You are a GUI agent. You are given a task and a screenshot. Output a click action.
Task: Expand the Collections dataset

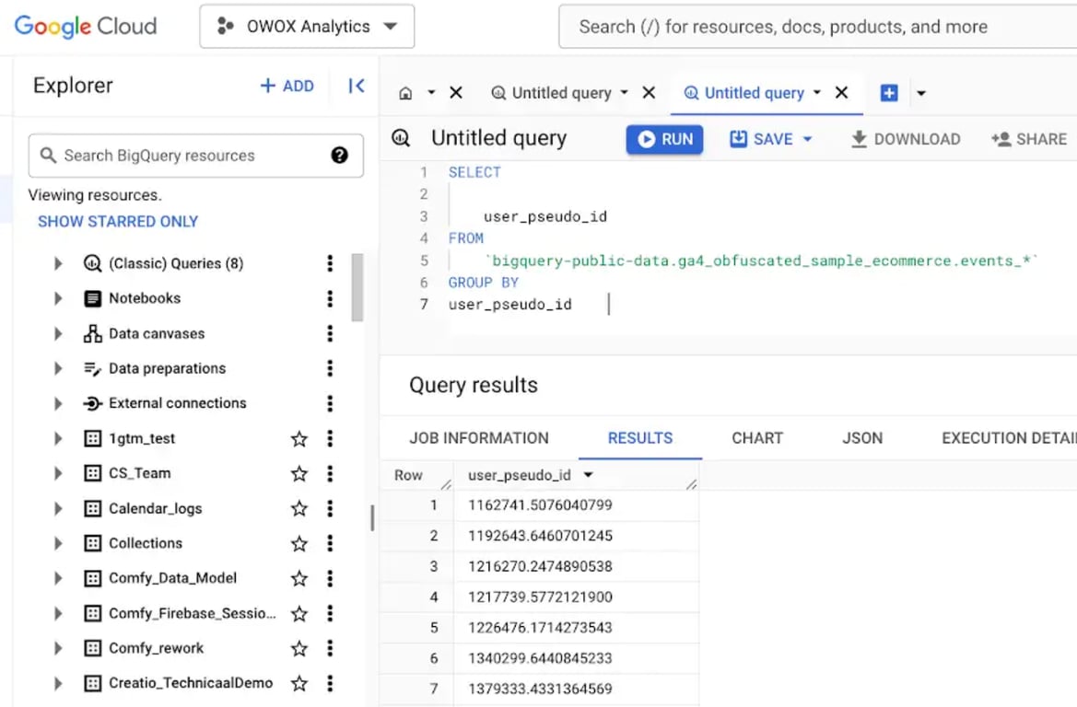coord(58,544)
